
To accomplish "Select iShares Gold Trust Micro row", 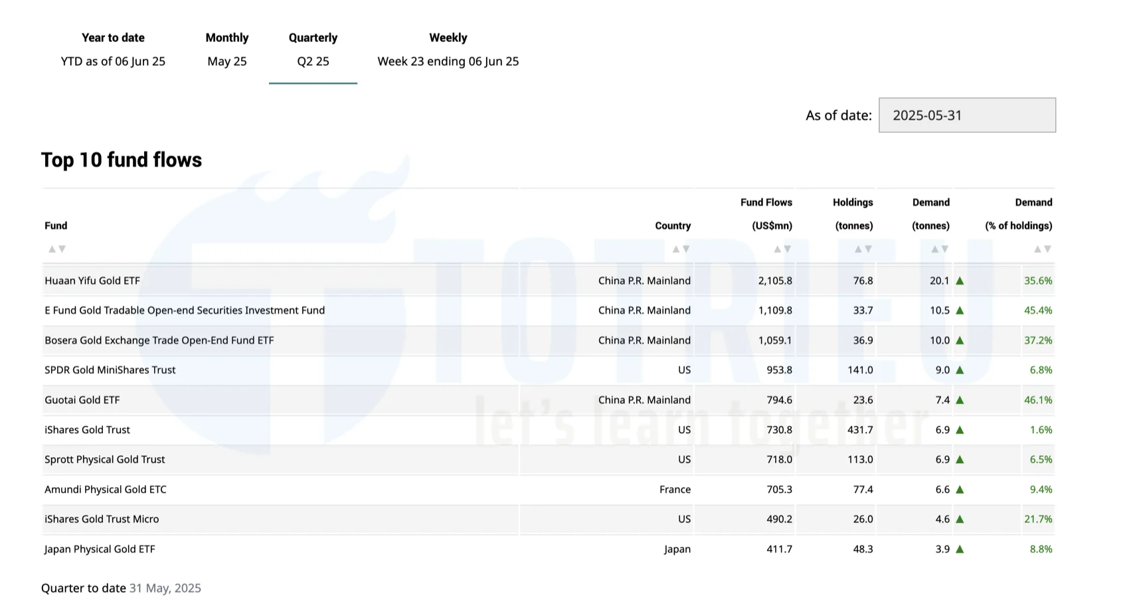I will tap(549, 519).
